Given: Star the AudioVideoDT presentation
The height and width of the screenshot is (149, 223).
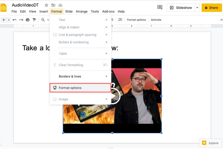Looking at the screenshot, I should (x=46, y=5).
